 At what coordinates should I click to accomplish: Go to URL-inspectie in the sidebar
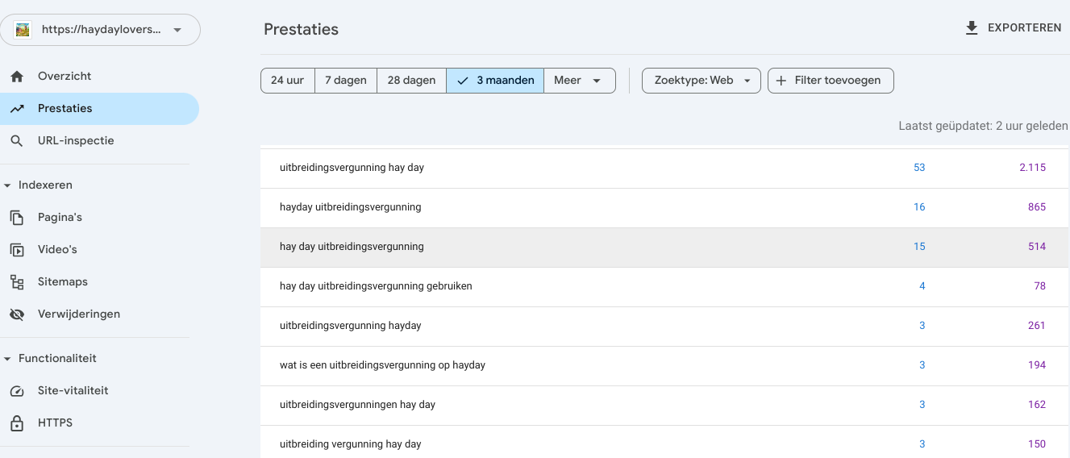click(99, 141)
